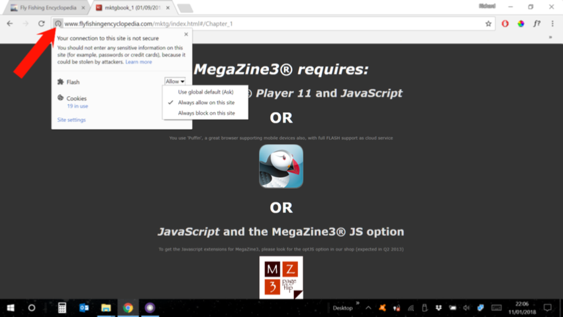Screen dimensions: 563x317
Task: Close the site info popup
Action: coord(186,34)
